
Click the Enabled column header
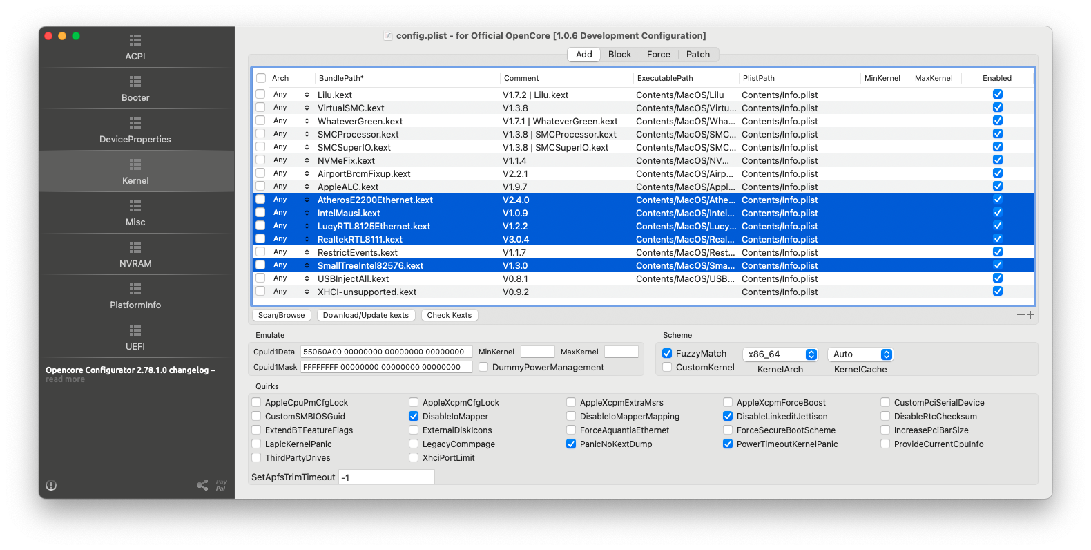pyautogui.click(x=997, y=78)
